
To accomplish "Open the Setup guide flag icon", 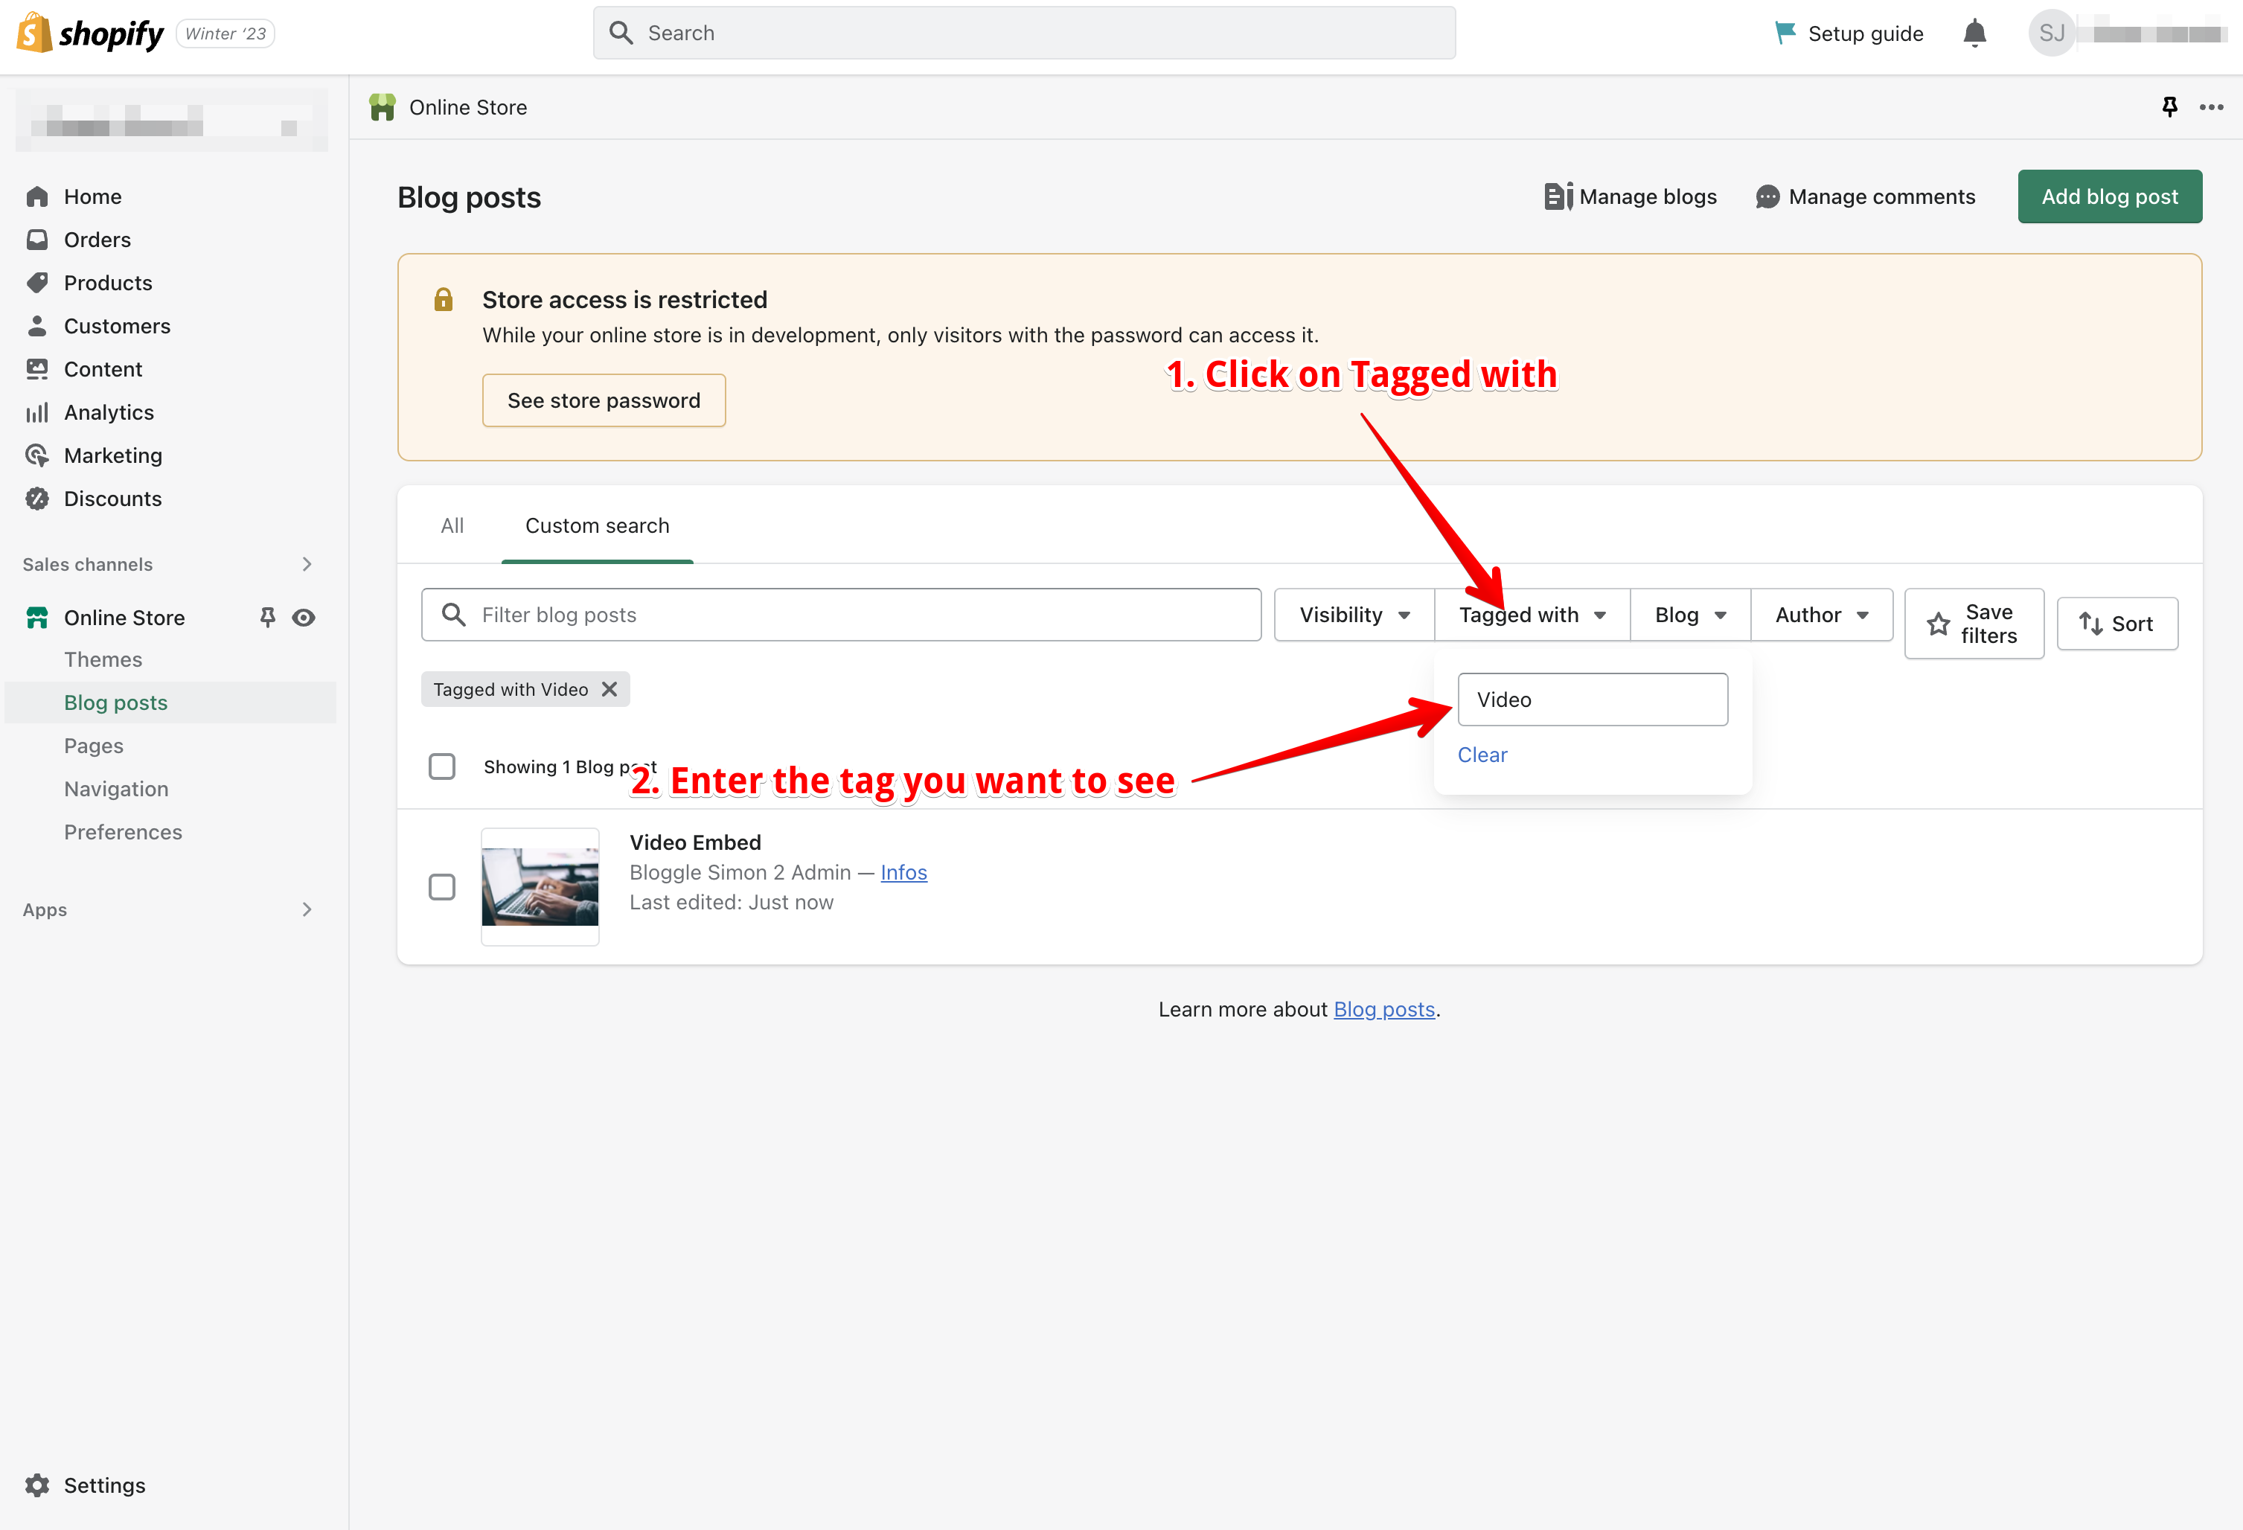I will pyautogui.click(x=1785, y=32).
